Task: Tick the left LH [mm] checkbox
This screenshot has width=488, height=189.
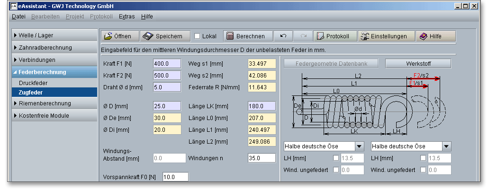Action: tap(336, 158)
